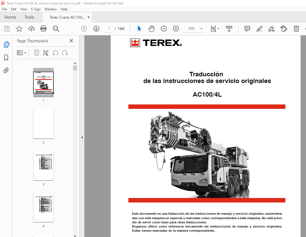Open the Attachments paperclip panel
This screenshot has height=237, width=306.
tap(6, 70)
